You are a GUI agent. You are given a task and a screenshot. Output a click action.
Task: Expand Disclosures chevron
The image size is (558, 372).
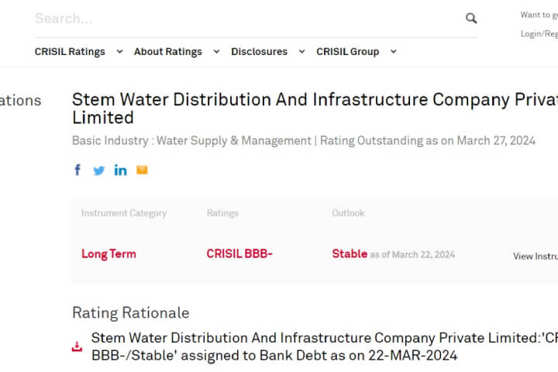point(301,52)
